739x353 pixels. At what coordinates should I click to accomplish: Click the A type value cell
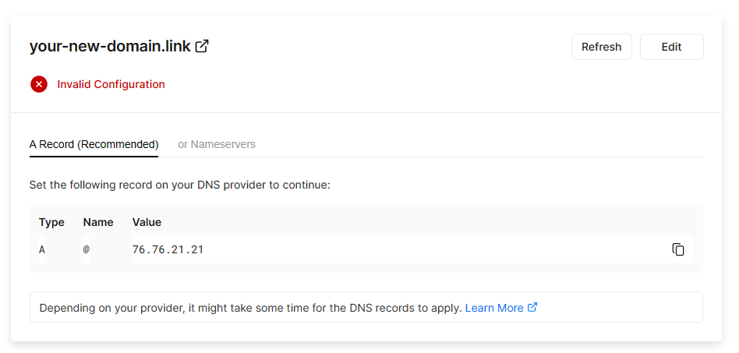point(42,249)
